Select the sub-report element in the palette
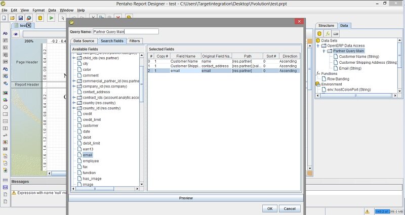Viewport: 405px width, 215px height. 5,187
